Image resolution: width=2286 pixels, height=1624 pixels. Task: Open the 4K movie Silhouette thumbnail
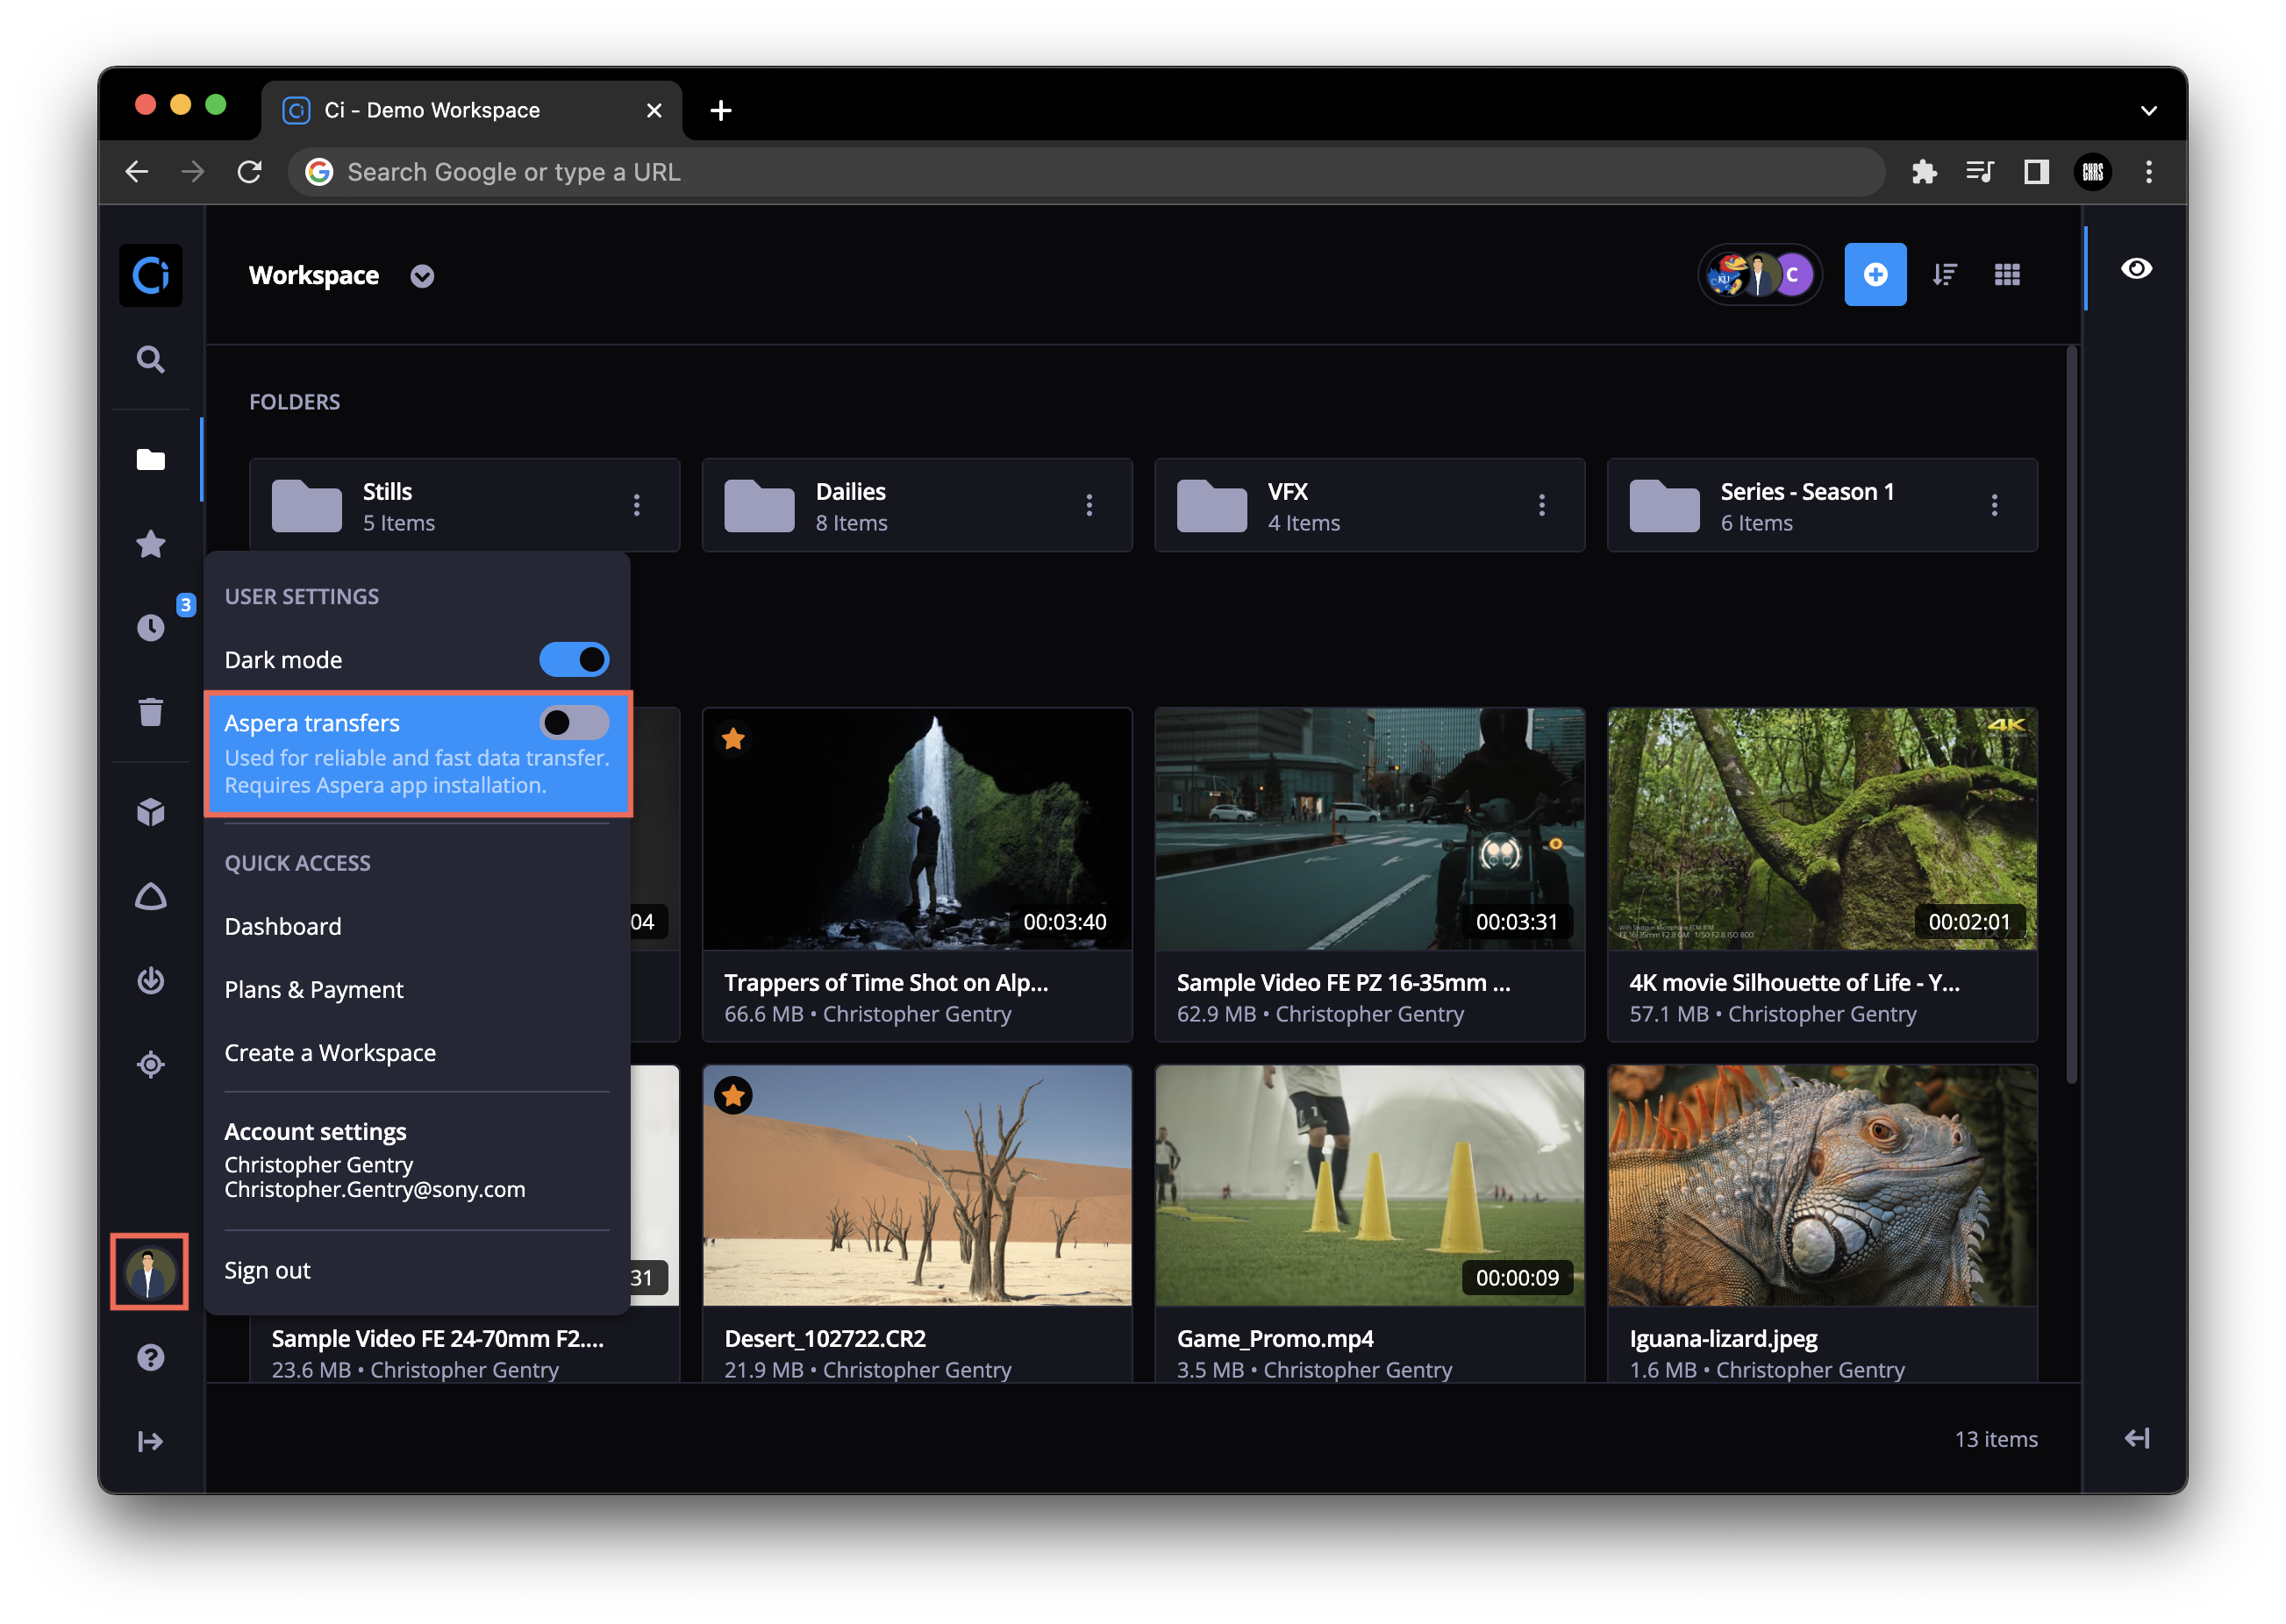(x=1821, y=828)
